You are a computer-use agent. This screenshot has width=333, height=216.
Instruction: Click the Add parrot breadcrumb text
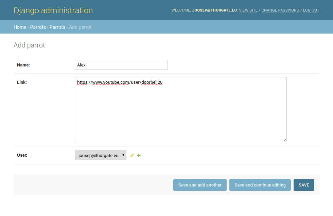[x=80, y=27]
